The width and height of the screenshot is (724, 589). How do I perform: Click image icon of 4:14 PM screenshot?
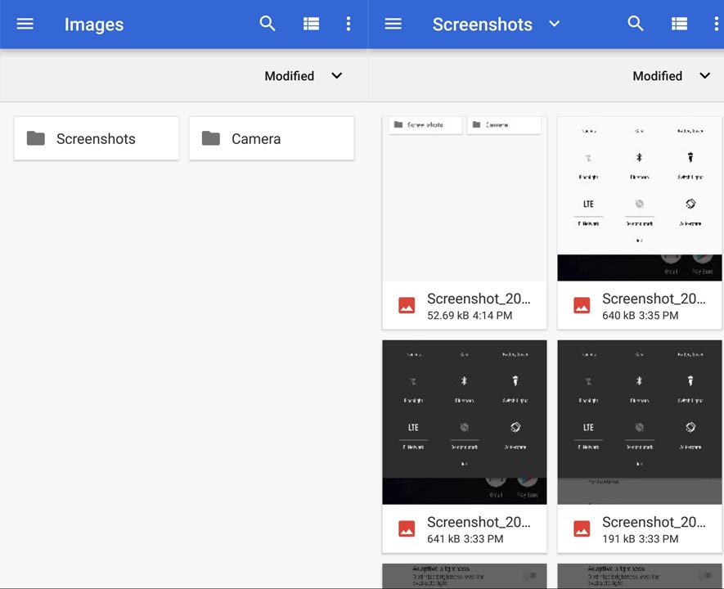coord(407,306)
